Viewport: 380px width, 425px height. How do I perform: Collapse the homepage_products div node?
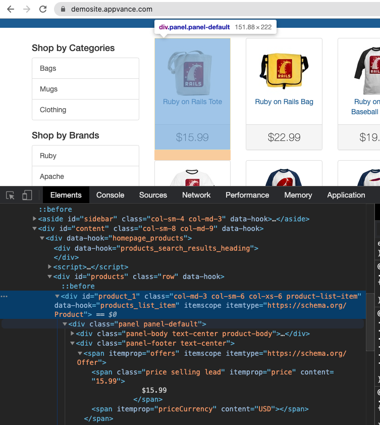(x=42, y=238)
